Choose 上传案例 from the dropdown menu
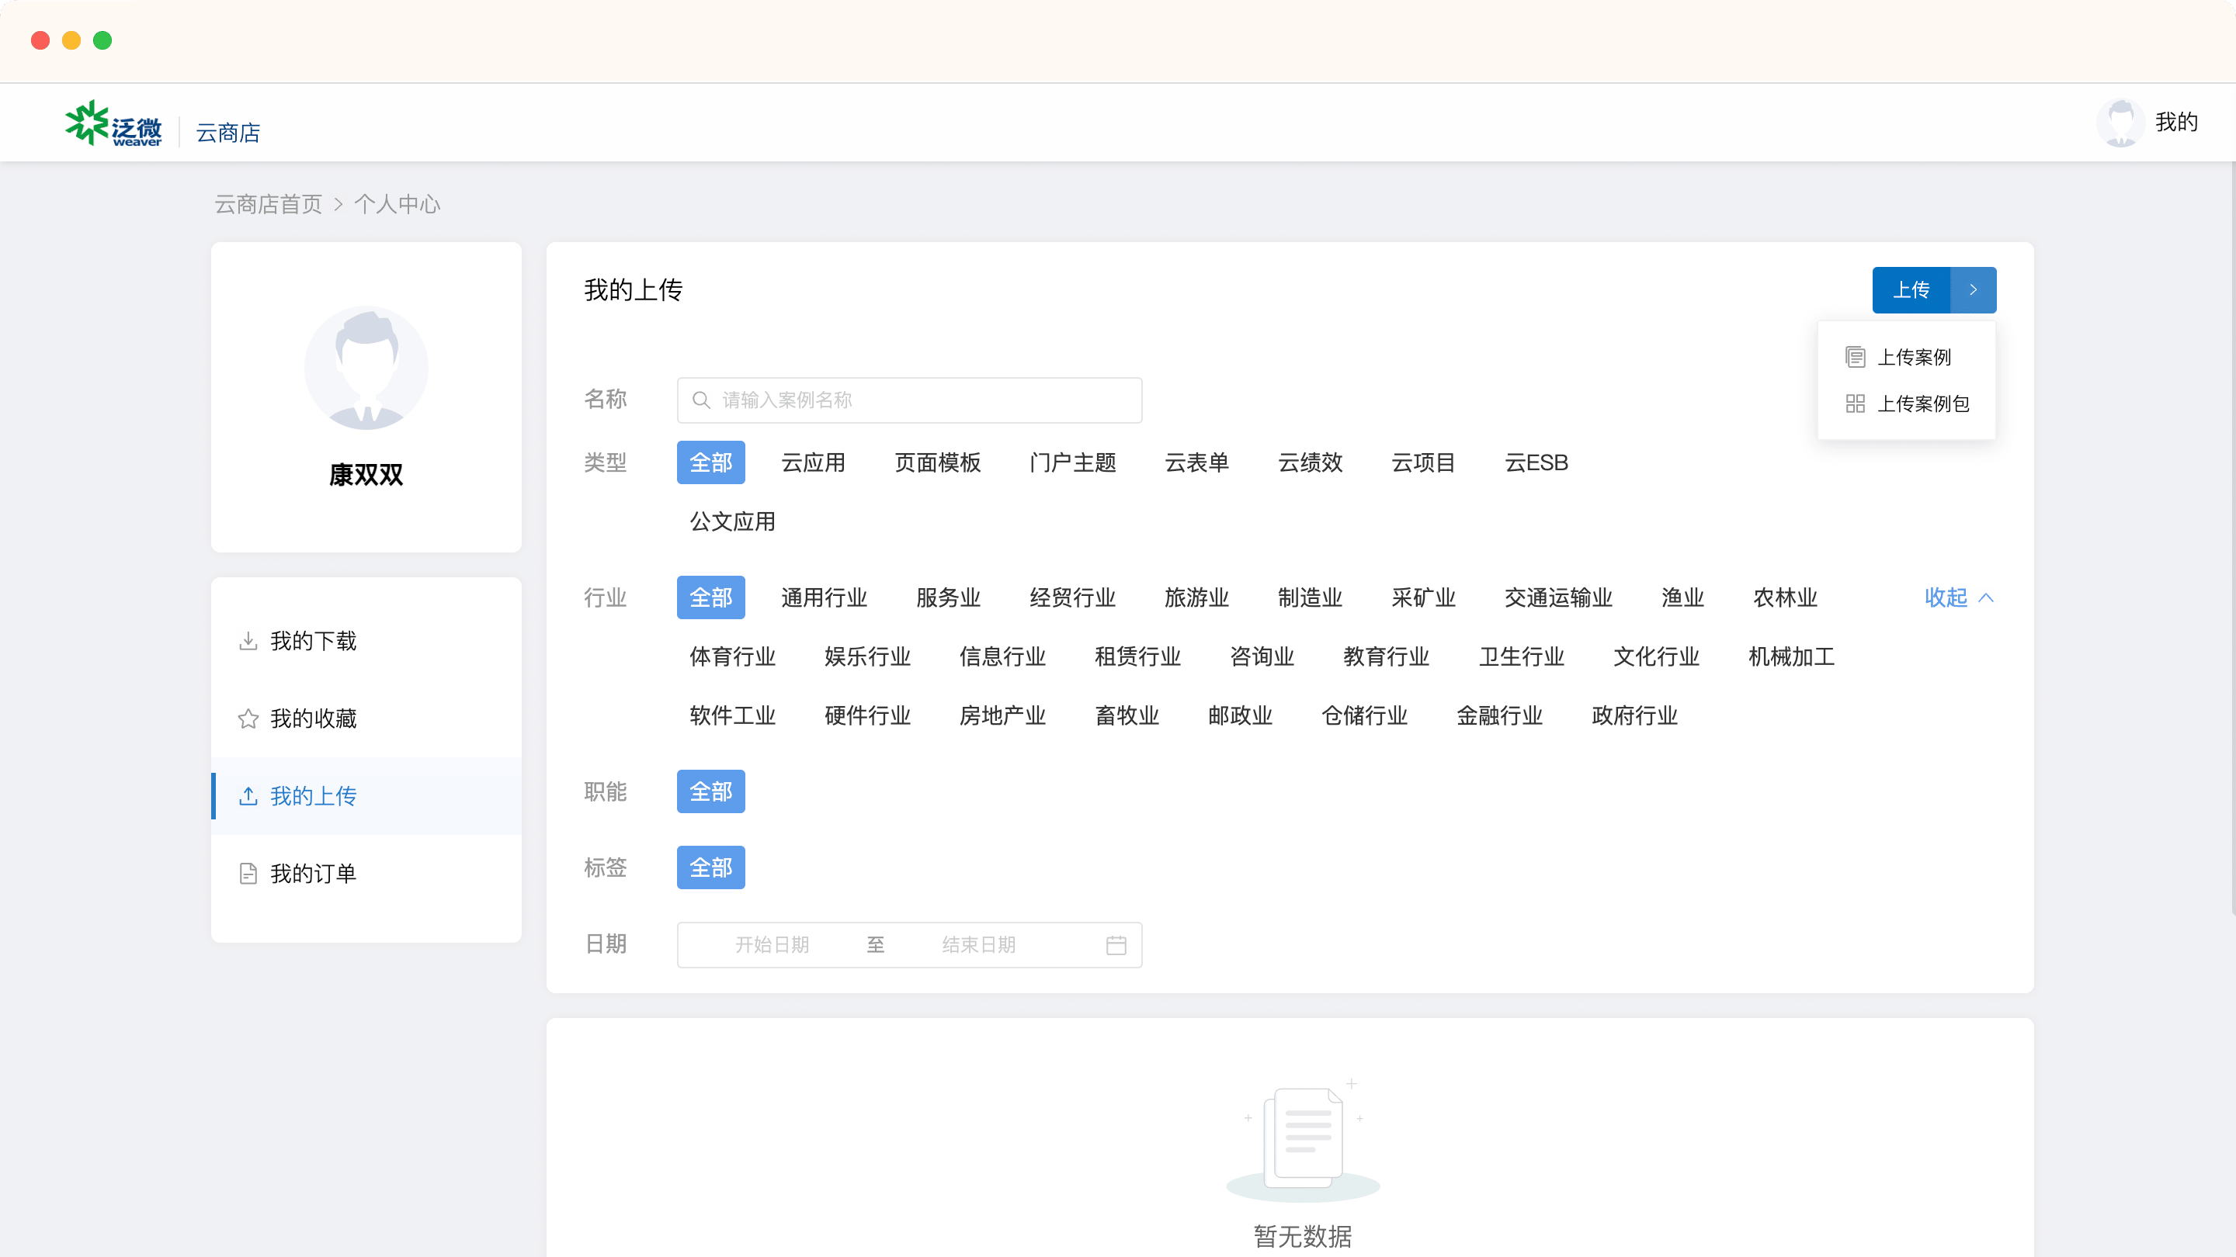2236x1257 pixels. [x=1906, y=357]
